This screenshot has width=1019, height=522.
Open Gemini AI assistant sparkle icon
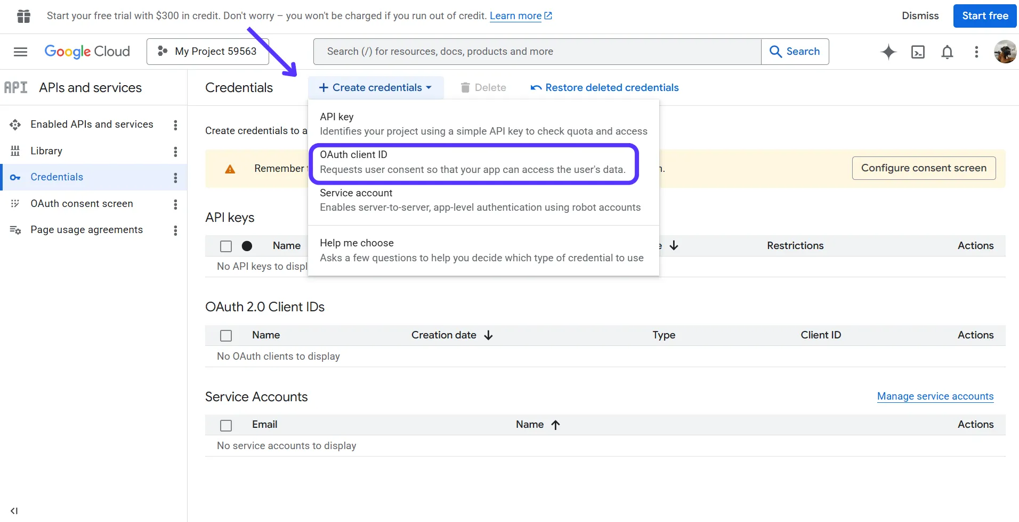pyautogui.click(x=888, y=52)
